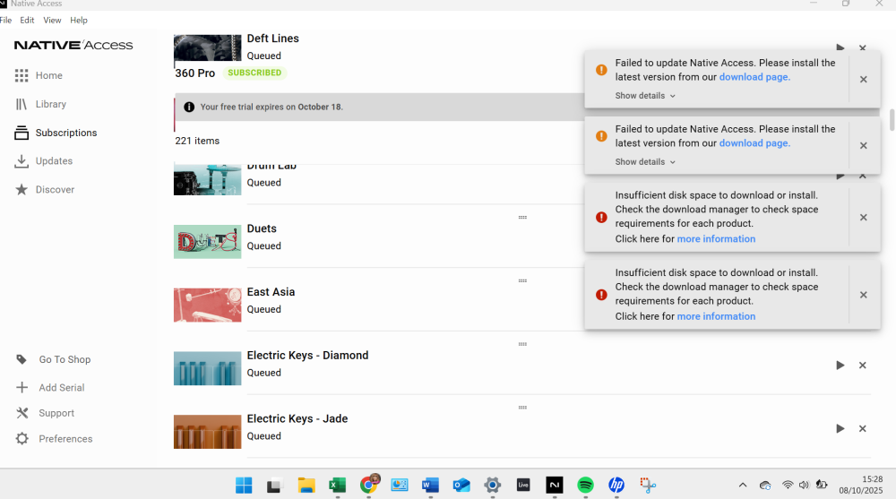Grab the East Asia row drag handle
This screenshot has height=499, width=896.
point(522,280)
